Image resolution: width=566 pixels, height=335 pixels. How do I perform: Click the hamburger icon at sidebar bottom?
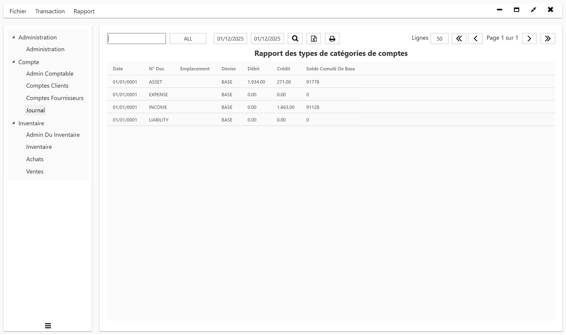pos(48,325)
